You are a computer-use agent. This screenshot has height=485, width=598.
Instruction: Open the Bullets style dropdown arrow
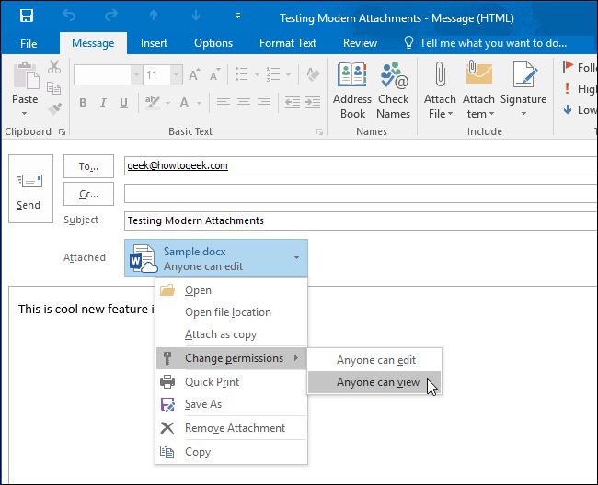click(x=257, y=74)
